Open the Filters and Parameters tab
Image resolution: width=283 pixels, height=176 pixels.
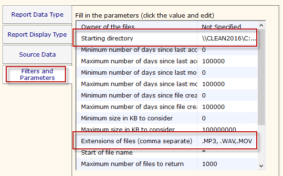coord(37,75)
